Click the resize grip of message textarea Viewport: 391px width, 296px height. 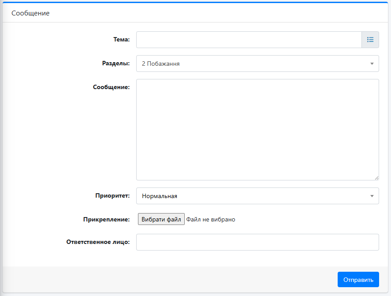tap(376, 178)
